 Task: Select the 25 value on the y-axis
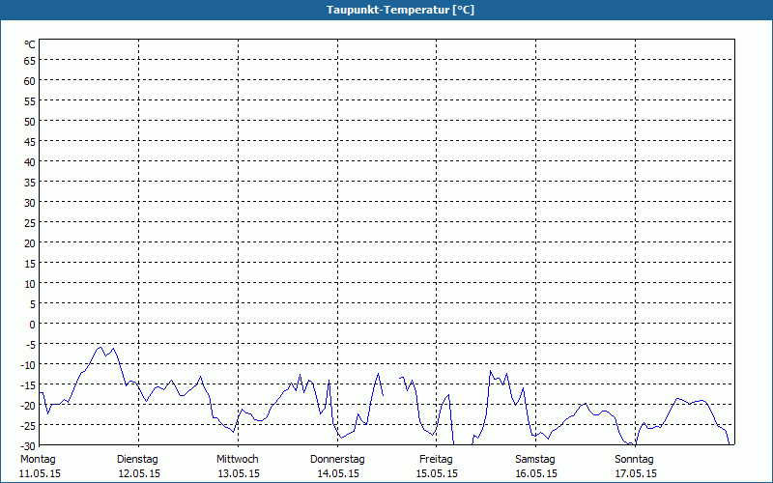tap(30, 223)
